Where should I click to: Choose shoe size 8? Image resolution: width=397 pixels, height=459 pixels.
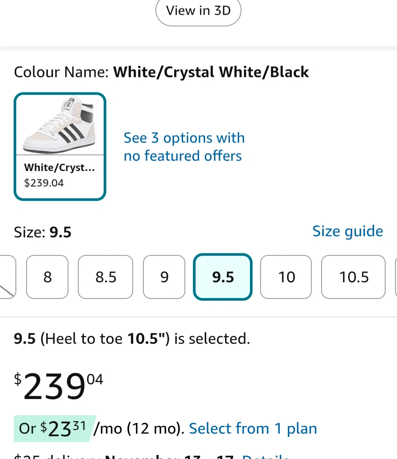click(x=47, y=277)
